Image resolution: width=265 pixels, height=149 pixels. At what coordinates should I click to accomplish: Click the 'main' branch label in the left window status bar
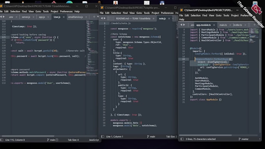click(x=53, y=140)
